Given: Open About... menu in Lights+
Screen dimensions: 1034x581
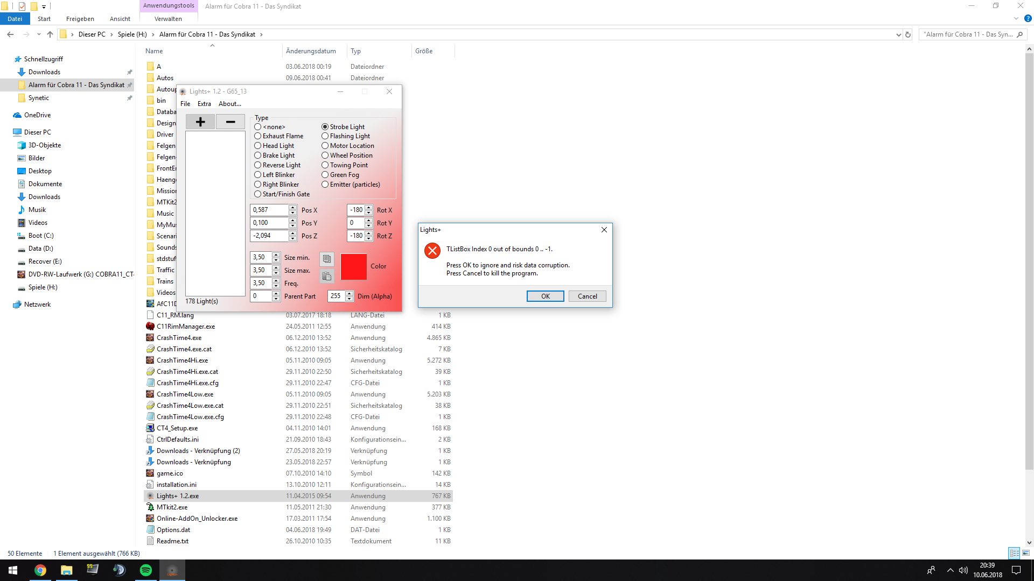Looking at the screenshot, I should point(230,104).
